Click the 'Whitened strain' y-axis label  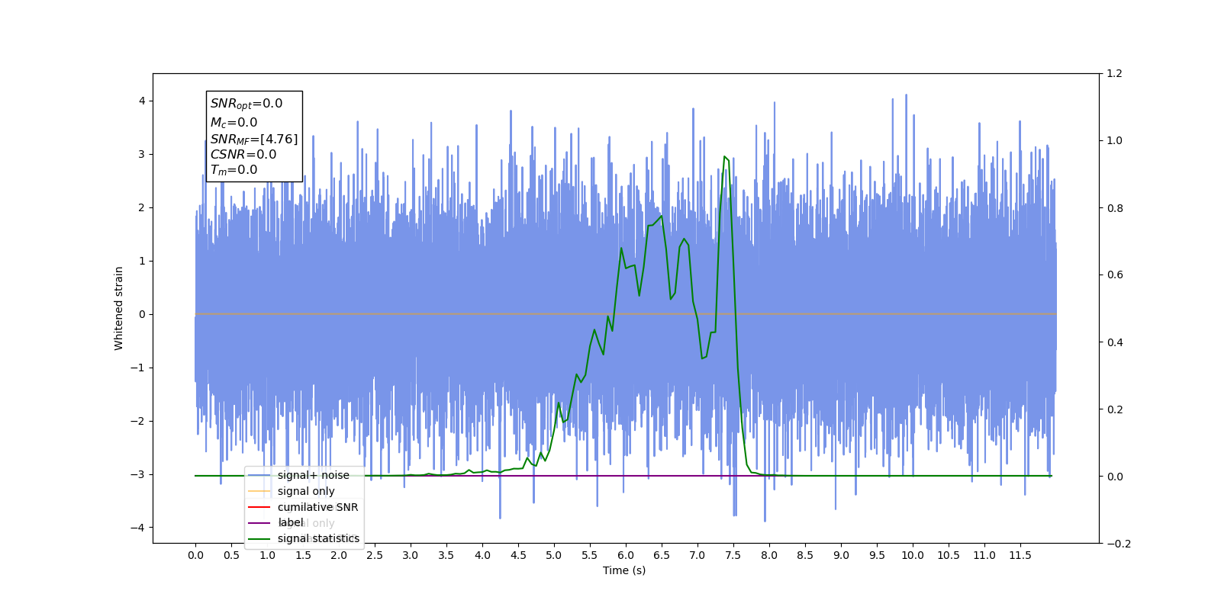[x=119, y=308]
